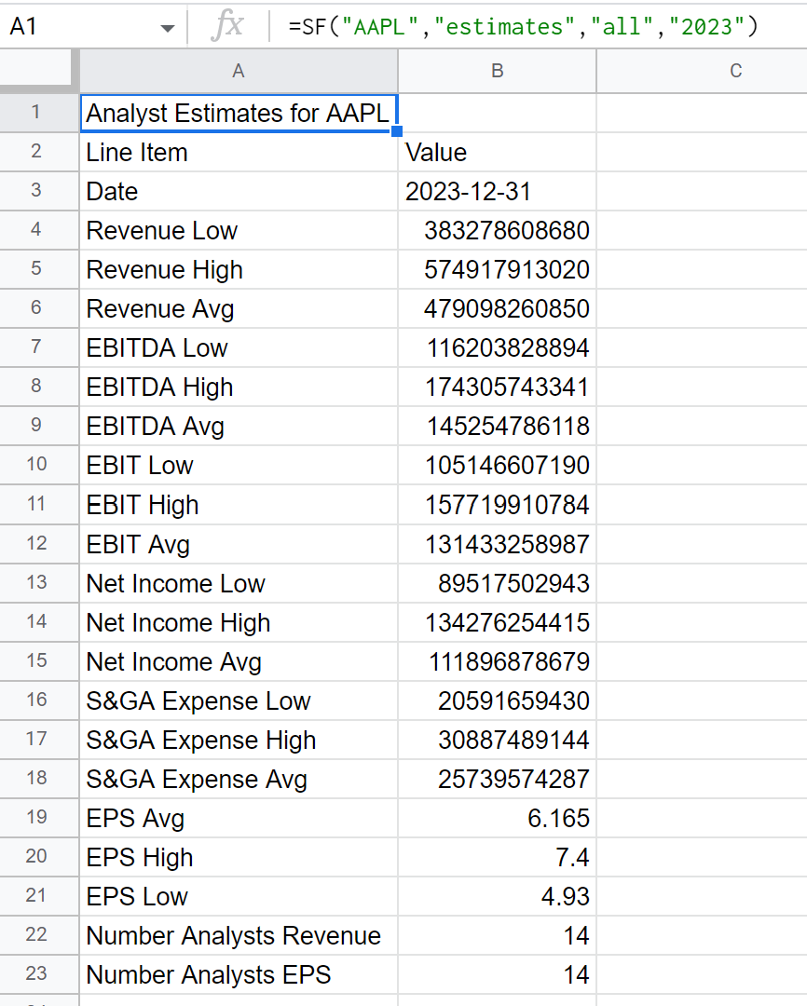Screen dimensions: 807x1006
Task: Select column A header
Action: [239, 71]
